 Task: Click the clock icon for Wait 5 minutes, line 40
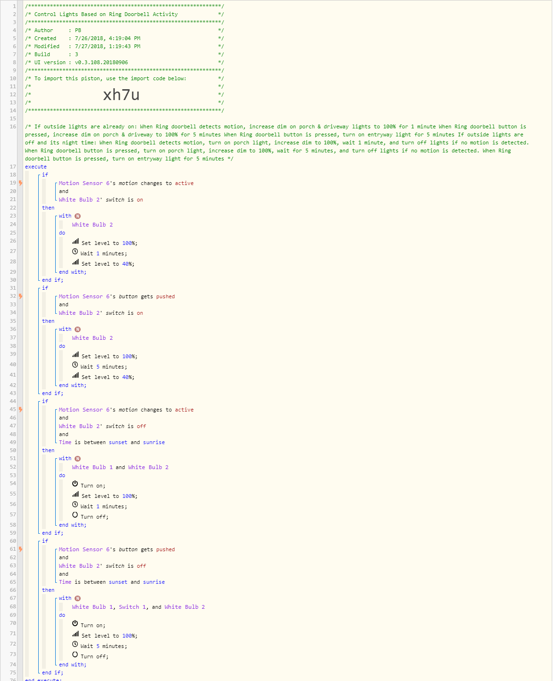75,365
